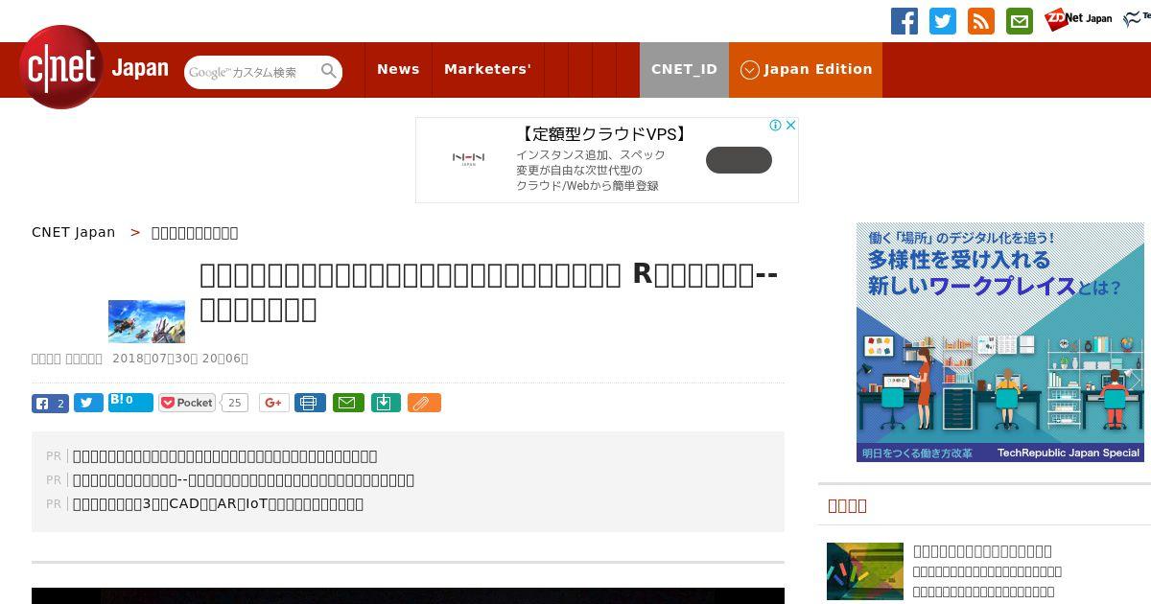Click the CNET Japan breadcrumb link
This screenshot has height=604, width=1151.
tap(73, 232)
